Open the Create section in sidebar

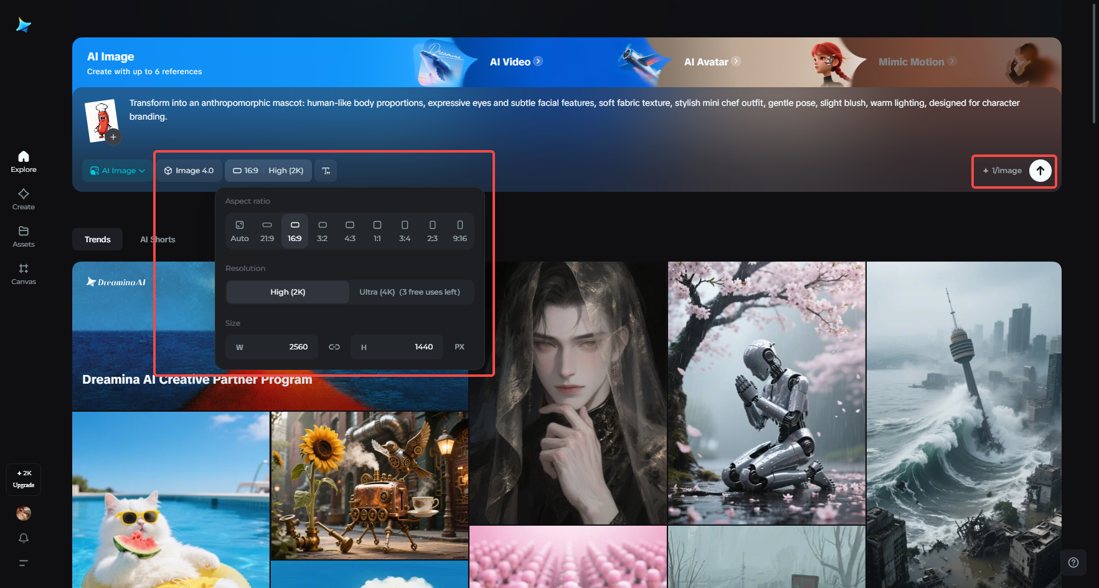[24, 199]
